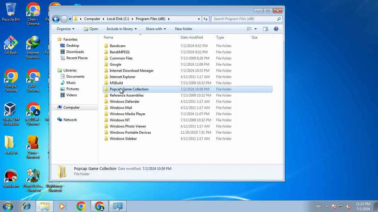The height and width of the screenshot is (212, 378).
Task: Open Windows Media Player taskbar icon
Action: (x=62, y=206)
